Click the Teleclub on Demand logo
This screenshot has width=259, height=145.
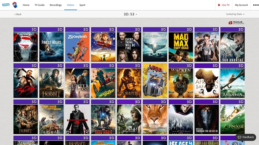tap(236, 23)
